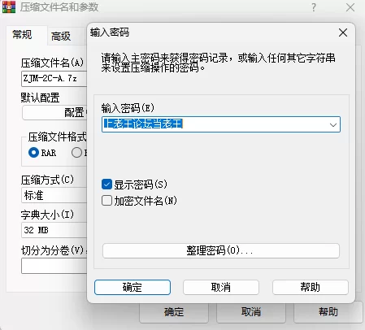Close the 压缩文件名和参数 window

point(350,7)
